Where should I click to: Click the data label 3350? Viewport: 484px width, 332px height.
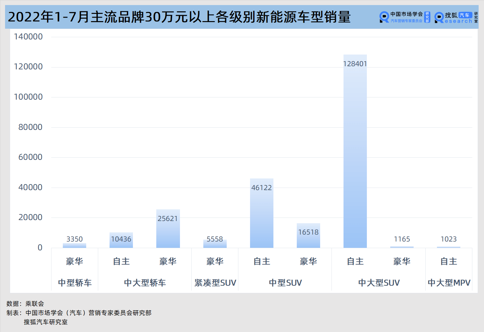[75, 239]
